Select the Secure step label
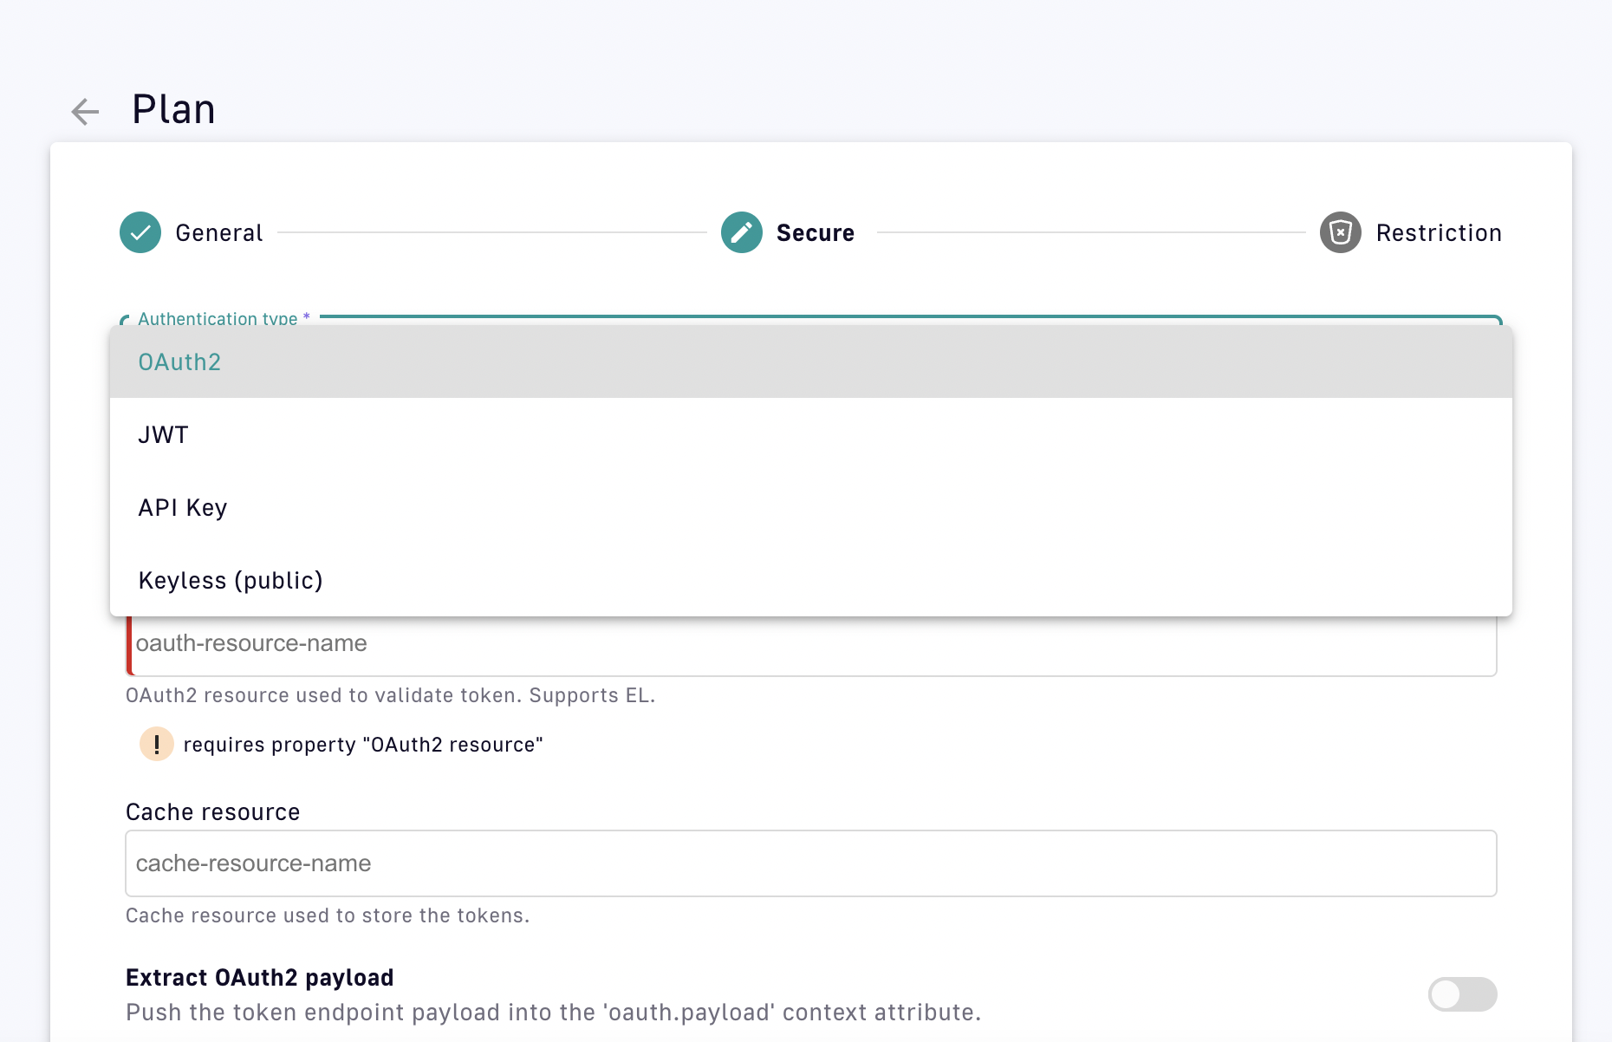 pos(815,233)
